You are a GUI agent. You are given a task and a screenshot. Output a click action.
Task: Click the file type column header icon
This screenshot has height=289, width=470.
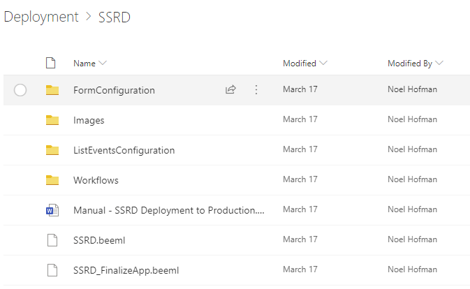click(x=51, y=63)
